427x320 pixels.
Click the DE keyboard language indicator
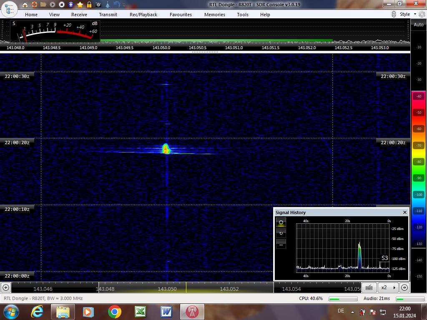pos(341,311)
